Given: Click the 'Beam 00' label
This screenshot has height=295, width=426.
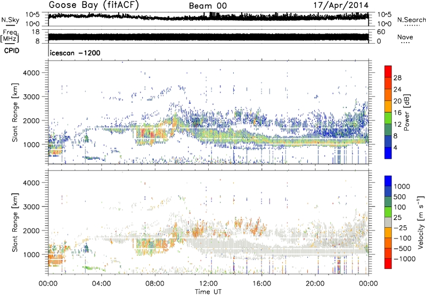Looking at the screenshot, I should 208,6.
